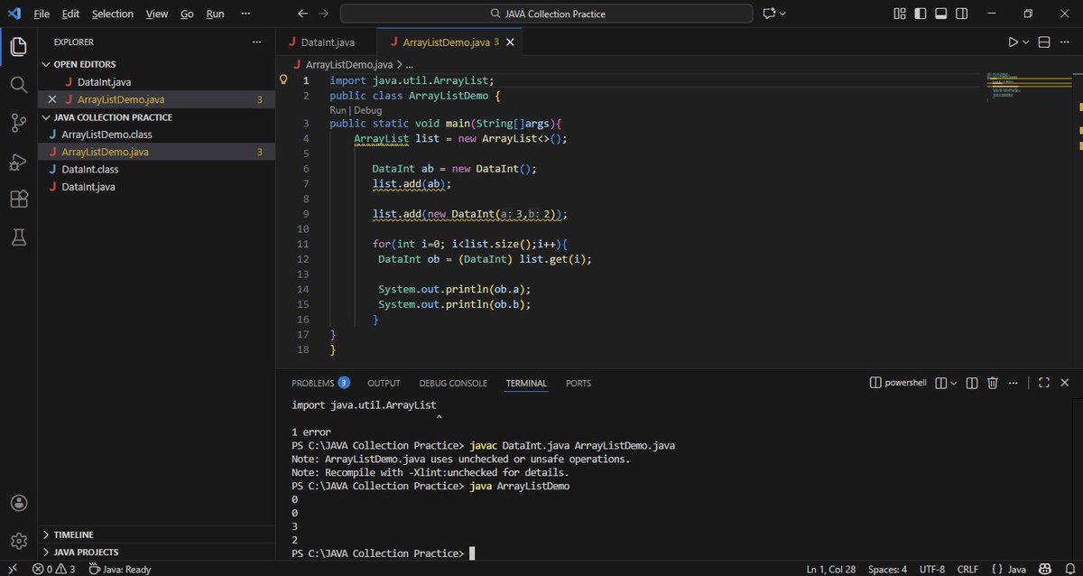Switch to the Debug Console tab
Viewport: 1083px width, 576px height.
pos(453,383)
